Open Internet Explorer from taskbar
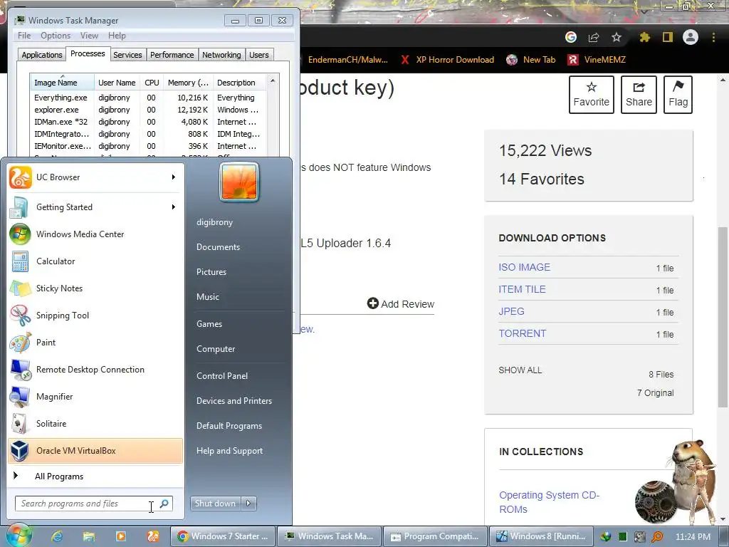Viewport: 729px width, 547px height. tap(57, 536)
